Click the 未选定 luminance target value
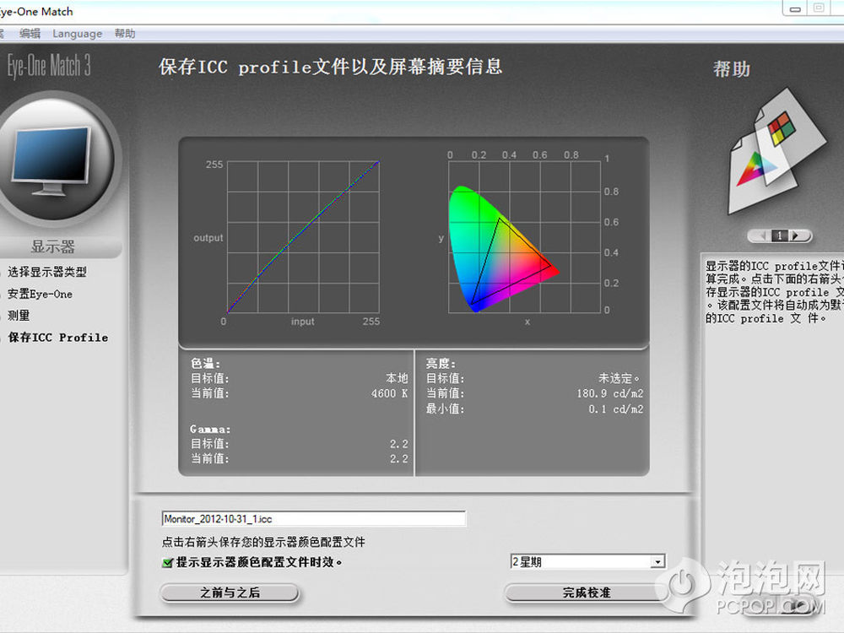This screenshot has width=844, height=633. (619, 378)
